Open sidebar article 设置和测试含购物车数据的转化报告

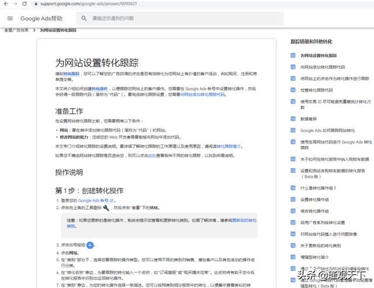[333, 174]
